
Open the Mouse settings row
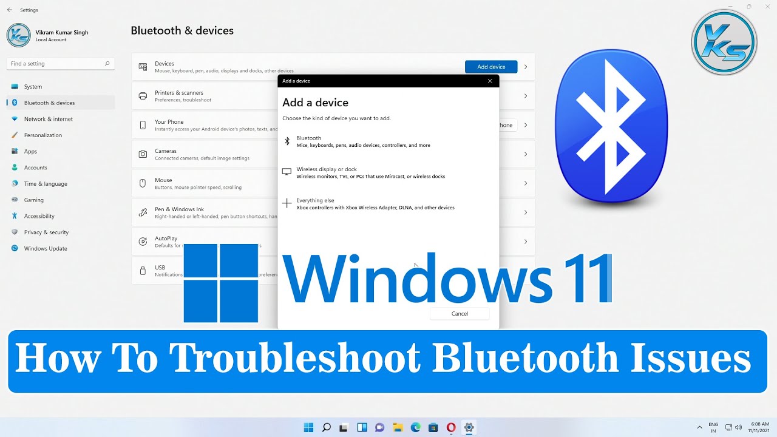[333, 183]
